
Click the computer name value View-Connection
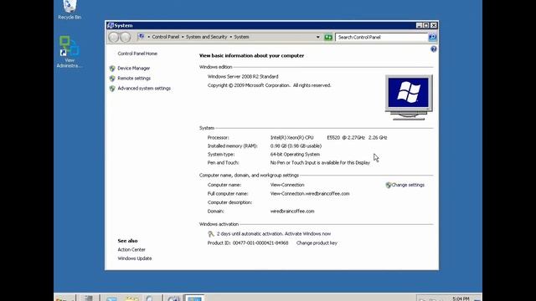287,185
